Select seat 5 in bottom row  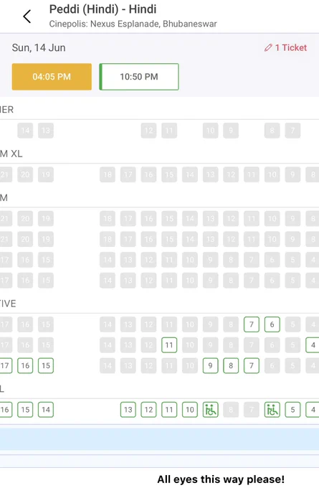[292, 410]
